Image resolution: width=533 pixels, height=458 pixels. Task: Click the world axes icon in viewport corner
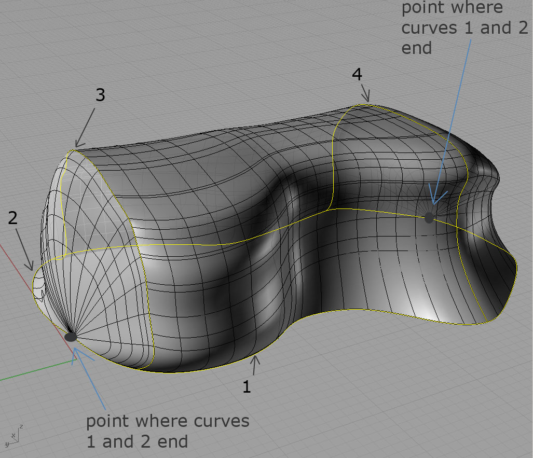13,436
